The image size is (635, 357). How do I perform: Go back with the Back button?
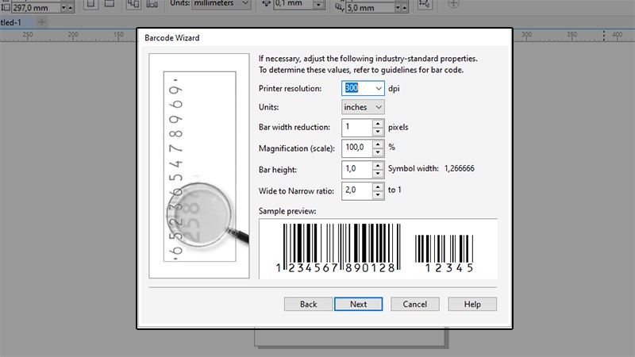(x=308, y=304)
